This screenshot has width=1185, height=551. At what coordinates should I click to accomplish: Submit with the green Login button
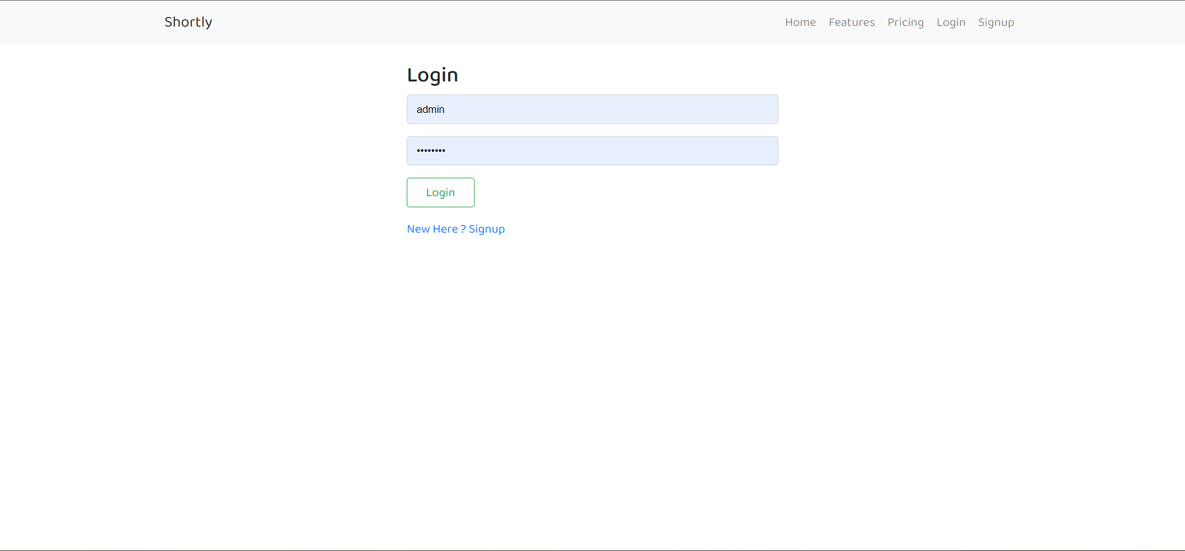coord(441,193)
